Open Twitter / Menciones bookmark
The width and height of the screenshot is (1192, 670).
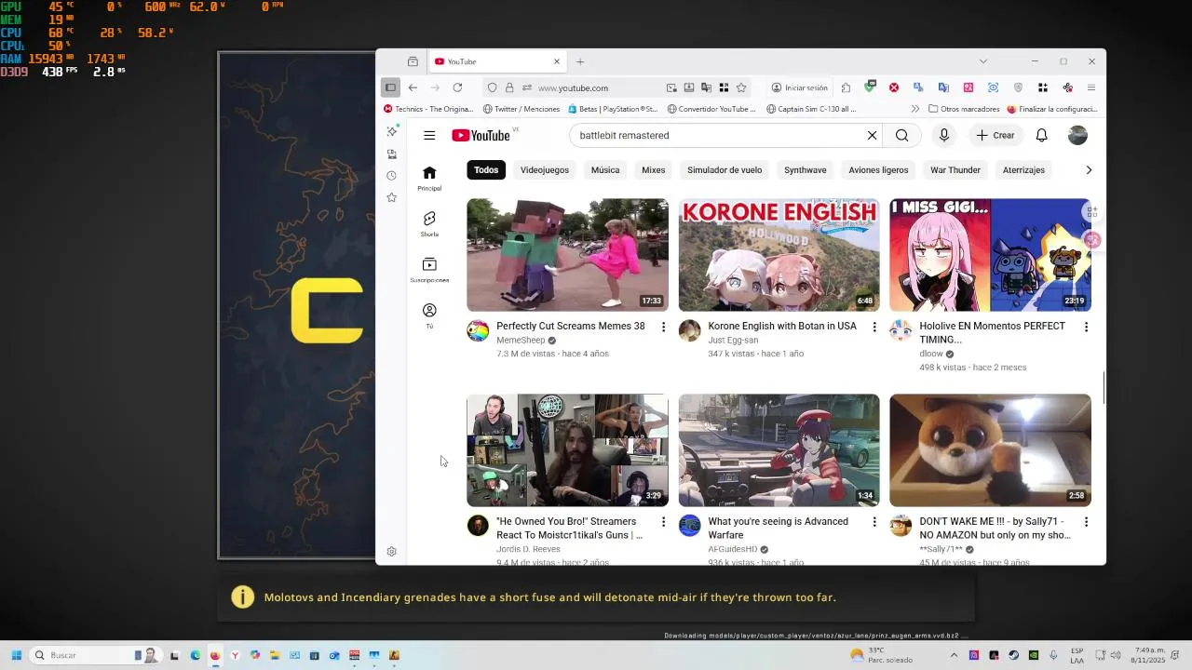pyautogui.click(x=521, y=109)
